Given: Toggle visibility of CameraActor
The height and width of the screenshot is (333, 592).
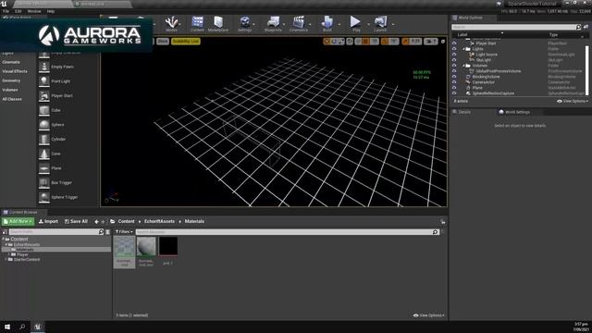Looking at the screenshot, I should (x=454, y=82).
